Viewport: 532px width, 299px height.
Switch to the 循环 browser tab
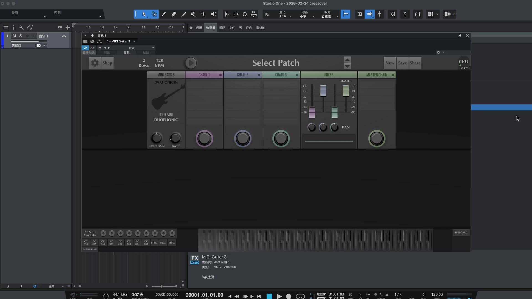(222, 28)
